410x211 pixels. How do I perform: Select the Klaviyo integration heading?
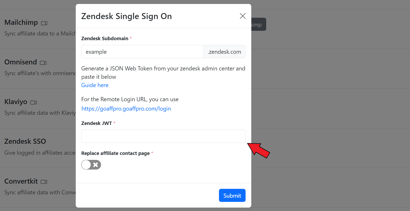[16, 102]
